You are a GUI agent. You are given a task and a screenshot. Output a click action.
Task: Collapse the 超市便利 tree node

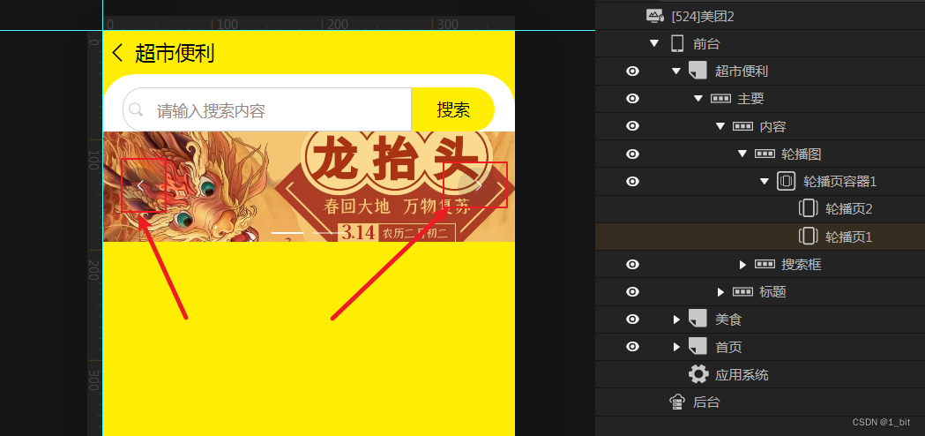[676, 71]
